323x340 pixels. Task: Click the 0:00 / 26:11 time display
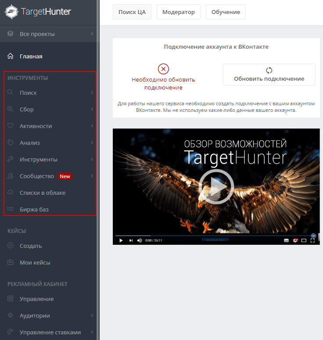pyautogui.click(x=154, y=240)
